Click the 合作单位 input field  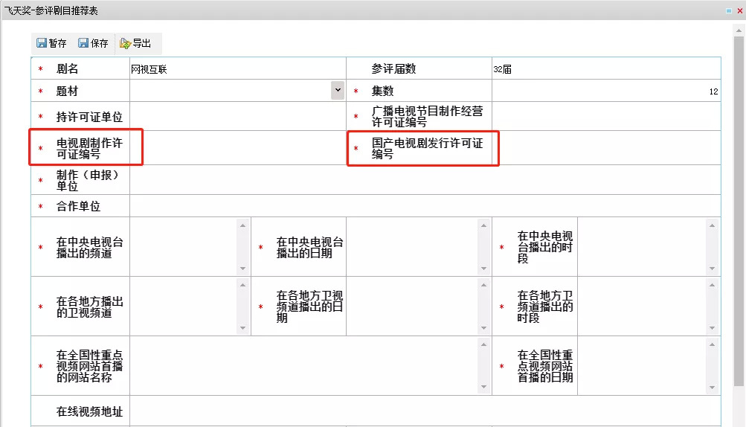(425, 206)
